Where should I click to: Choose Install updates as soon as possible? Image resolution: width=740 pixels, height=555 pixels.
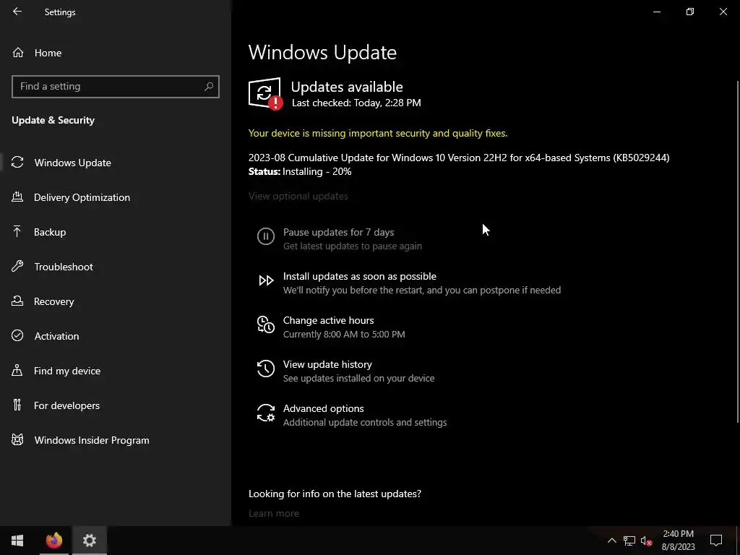tap(360, 276)
